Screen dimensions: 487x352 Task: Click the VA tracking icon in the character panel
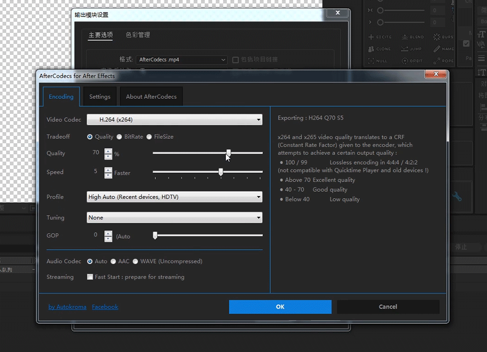pos(481,45)
